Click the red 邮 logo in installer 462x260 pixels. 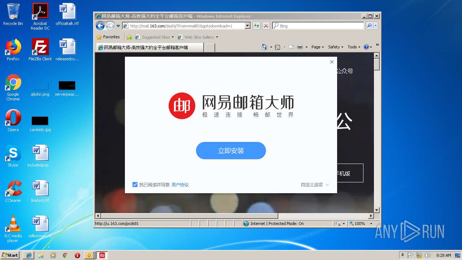tap(182, 105)
